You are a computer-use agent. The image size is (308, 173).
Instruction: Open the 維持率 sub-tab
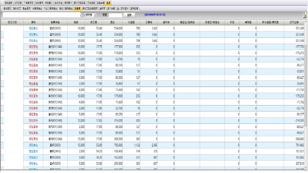click(103, 9)
